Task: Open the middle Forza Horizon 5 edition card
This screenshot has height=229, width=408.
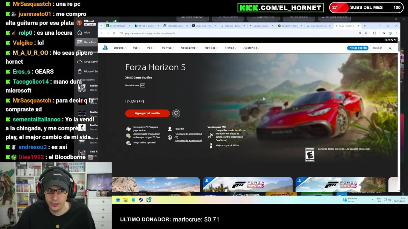Action: click(x=247, y=185)
